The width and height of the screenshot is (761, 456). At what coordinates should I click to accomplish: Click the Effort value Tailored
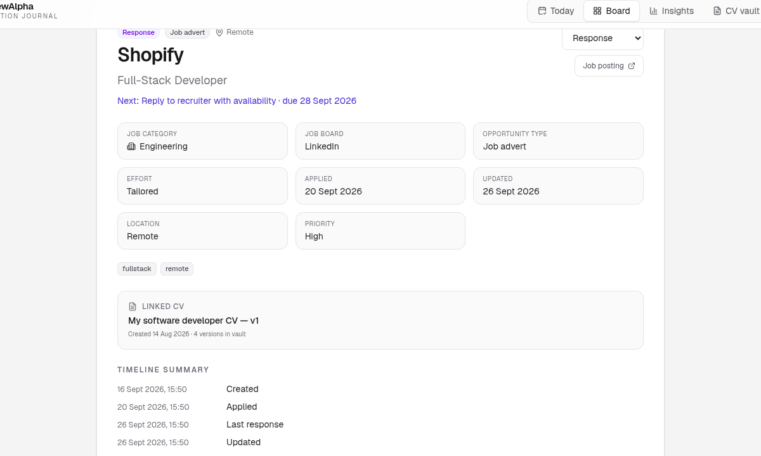[x=143, y=191]
